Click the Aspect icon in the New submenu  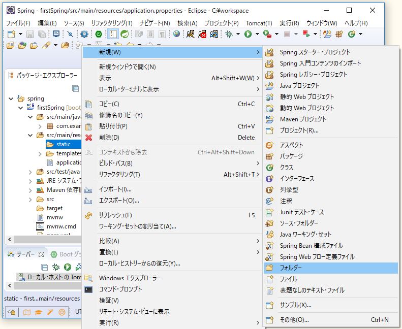(269, 145)
